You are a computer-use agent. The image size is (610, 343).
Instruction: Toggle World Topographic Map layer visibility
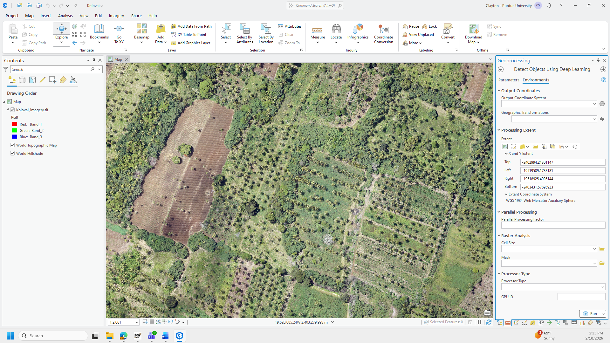pyautogui.click(x=13, y=145)
